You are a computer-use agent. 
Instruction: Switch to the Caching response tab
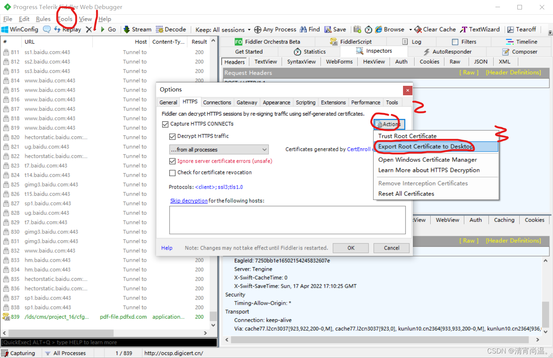504,220
